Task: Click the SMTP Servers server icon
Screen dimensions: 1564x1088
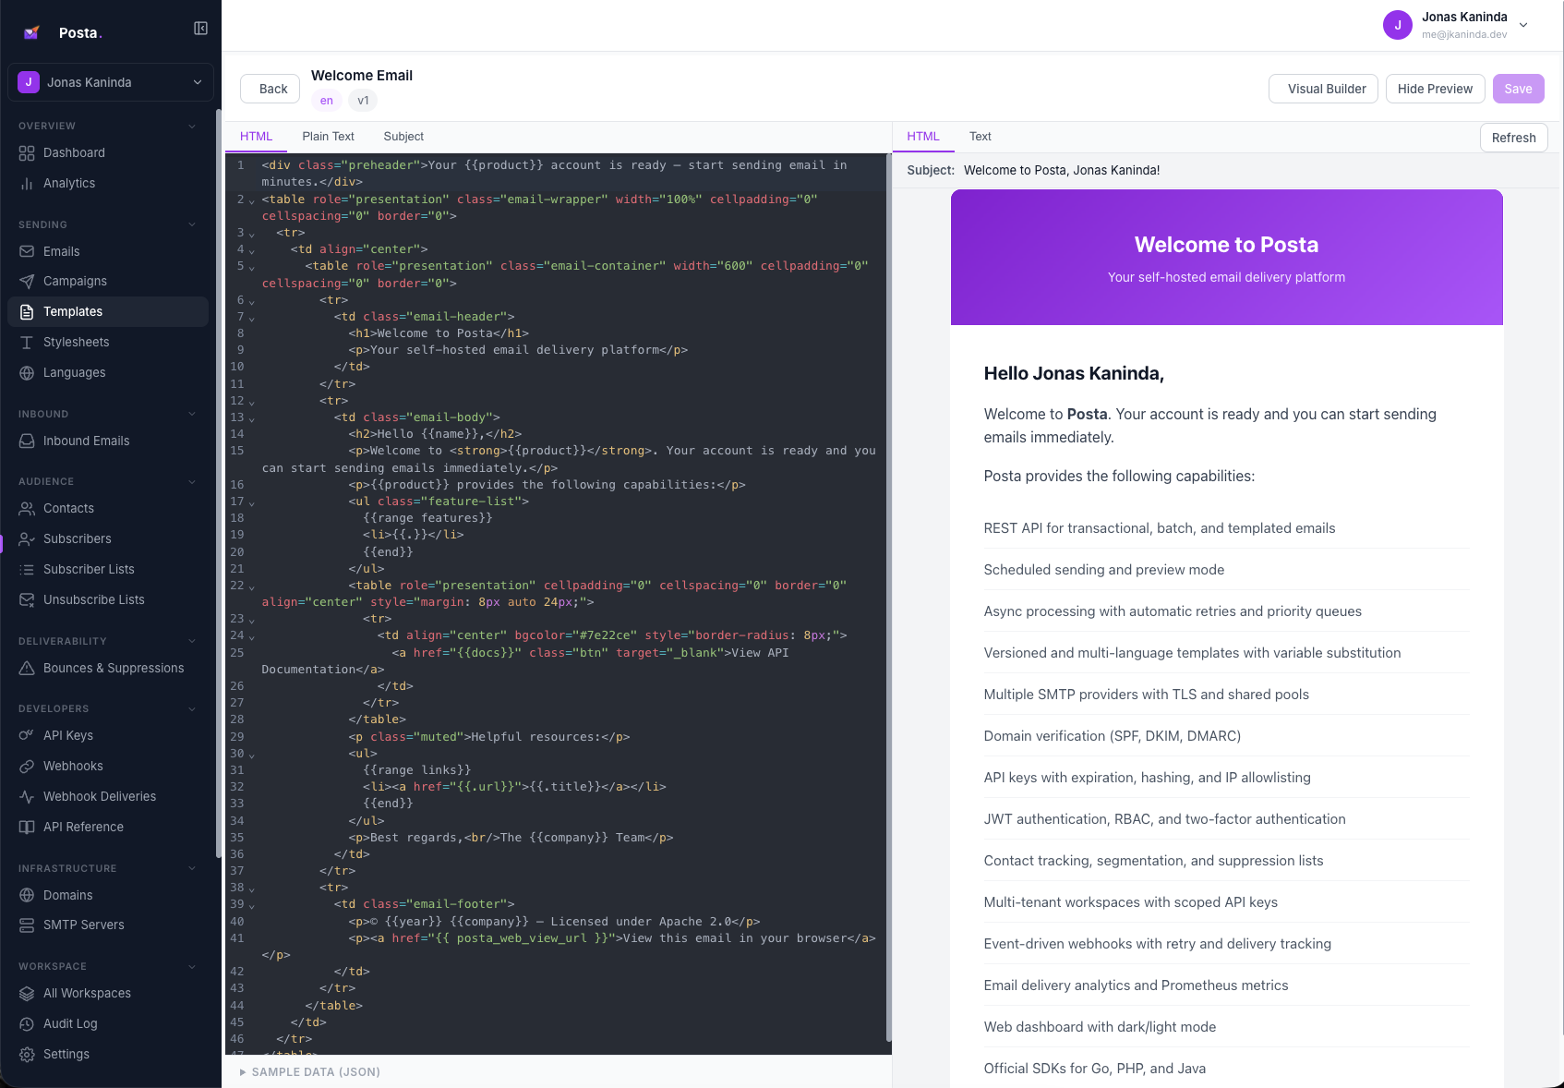Action: coord(27,925)
